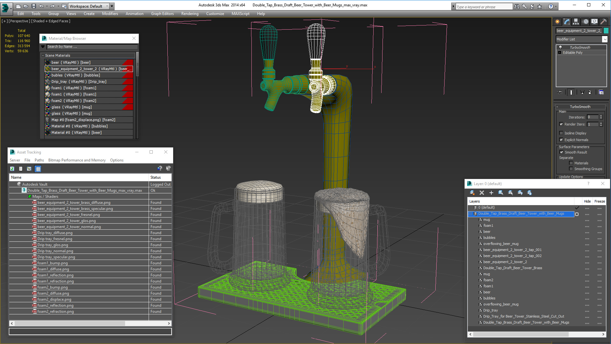611x344 pixels.
Task: Open the Modifier List dropdown
Action: click(x=605, y=39)
